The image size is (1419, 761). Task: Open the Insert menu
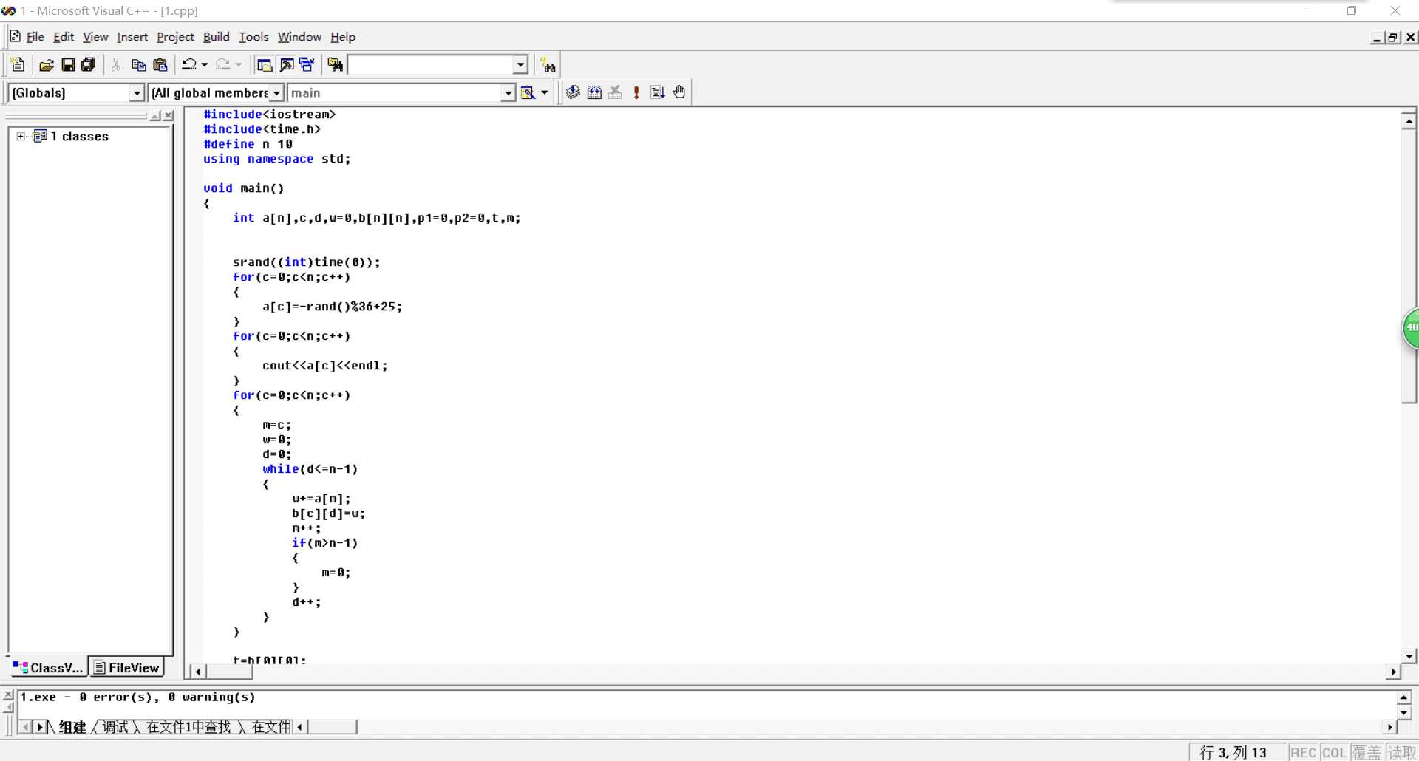point(132,37)
